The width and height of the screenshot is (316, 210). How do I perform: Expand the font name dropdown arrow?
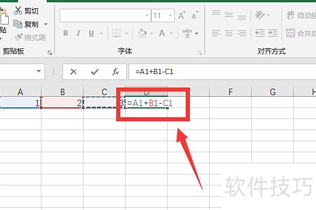coord(147,15)
